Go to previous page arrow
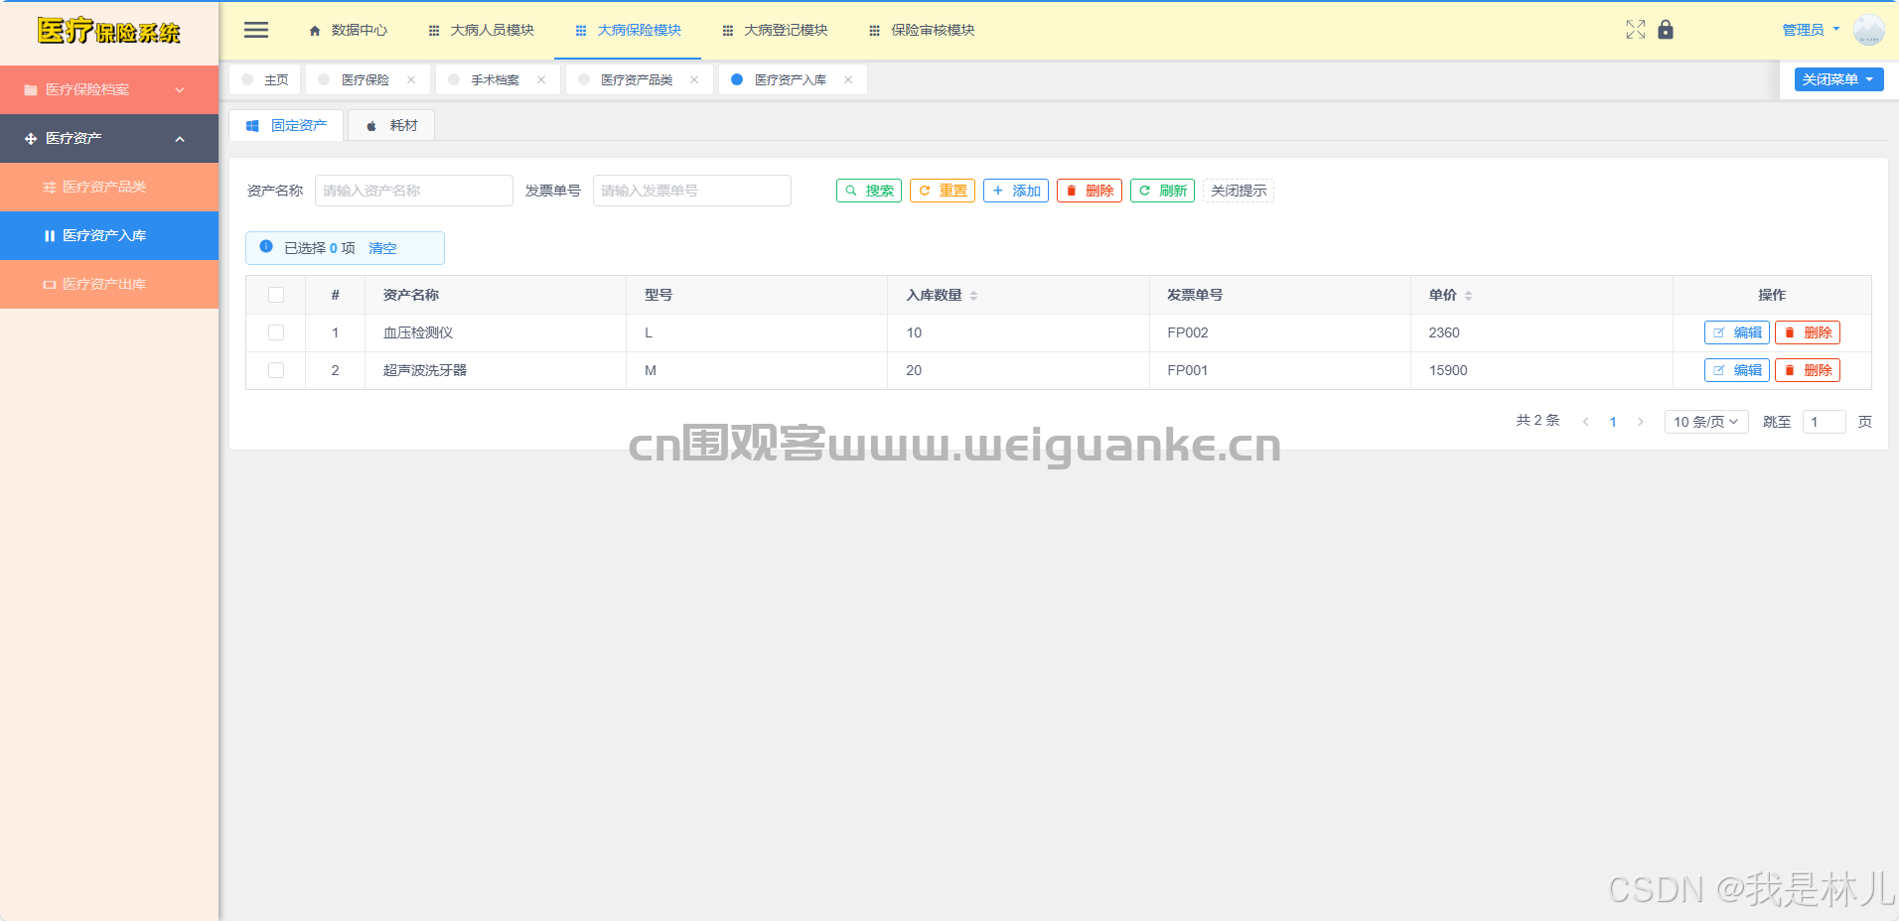 [x=1585, y=422]
